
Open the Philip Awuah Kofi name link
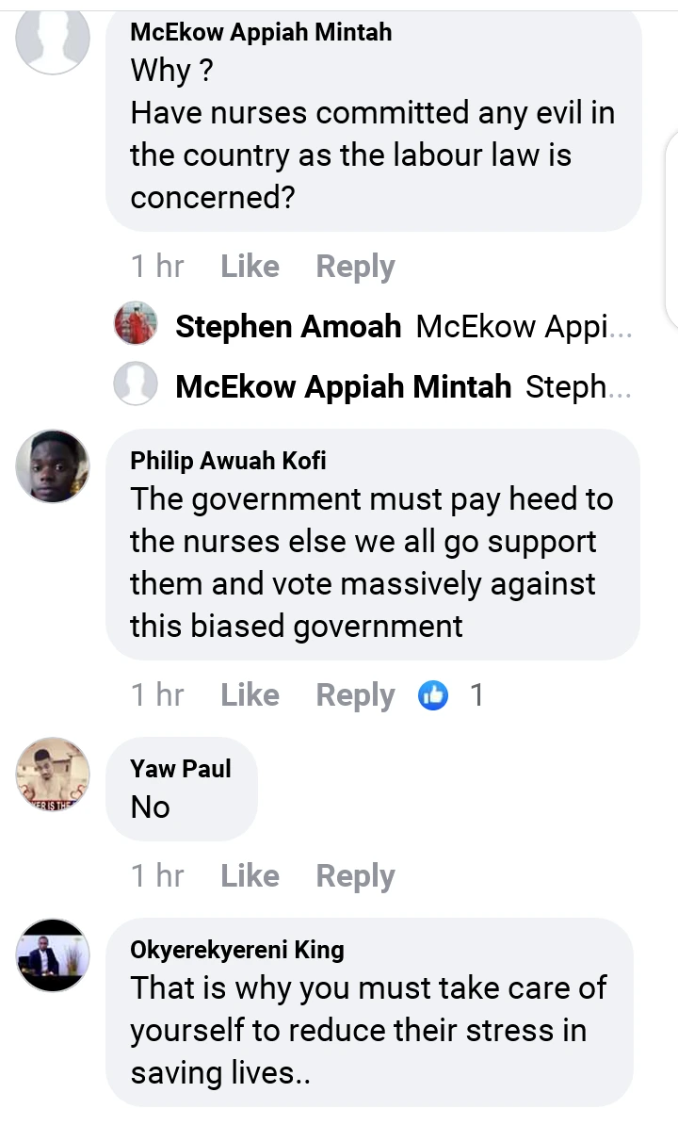[228, 461]
